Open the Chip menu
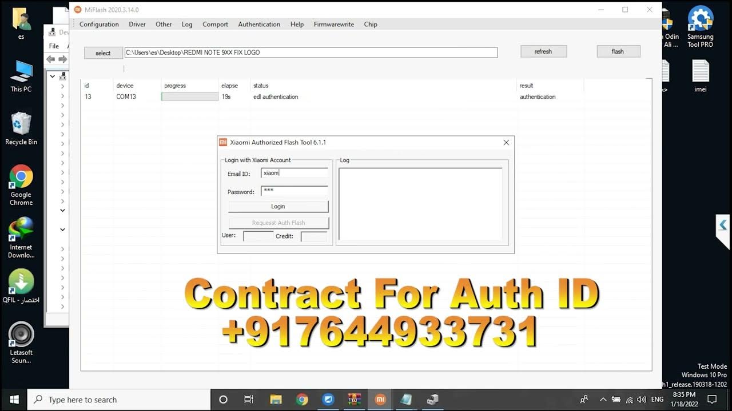The height and width of the screenshot is (411, 732). [371, 25]
